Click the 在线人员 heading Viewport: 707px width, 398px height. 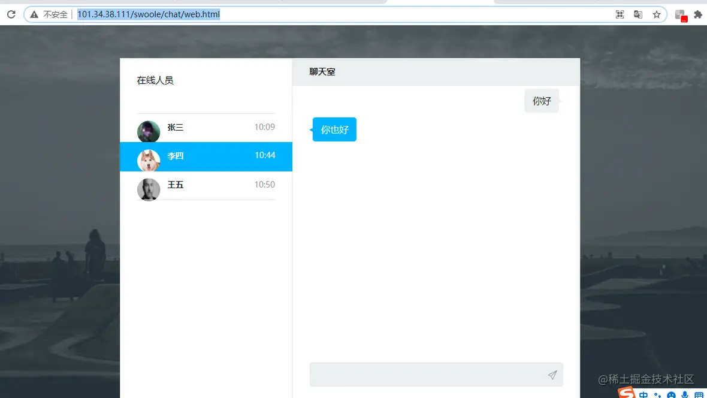click(155, 80)
